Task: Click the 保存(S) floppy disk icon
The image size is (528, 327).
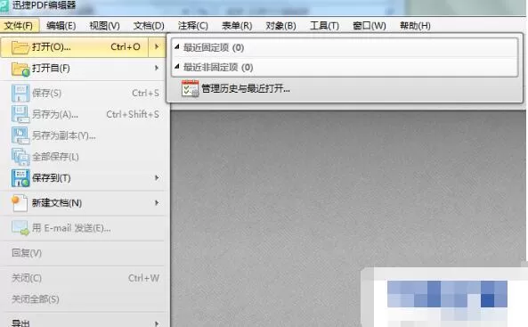Action: click(20, 93)
